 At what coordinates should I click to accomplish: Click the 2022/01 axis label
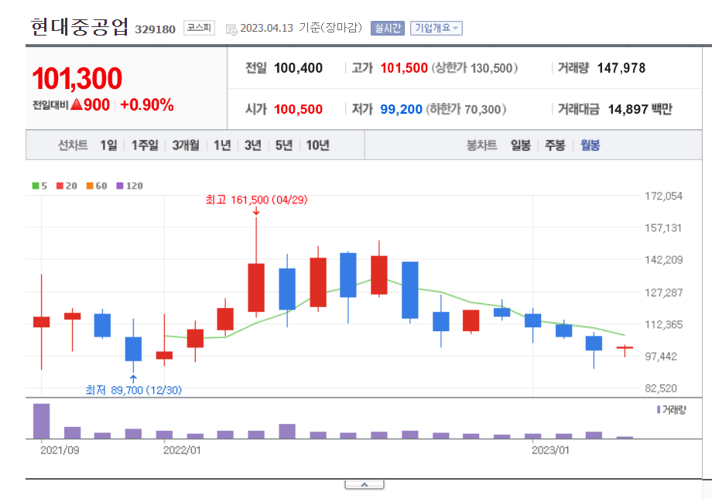pos(182,450)
